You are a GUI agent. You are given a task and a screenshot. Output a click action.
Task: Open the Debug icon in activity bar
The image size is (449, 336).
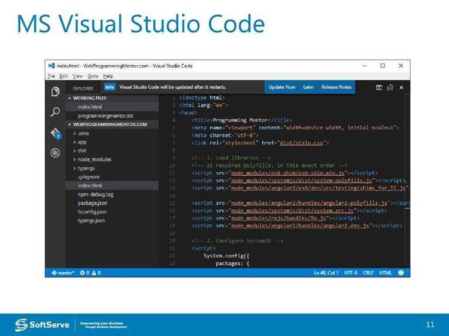pos(55,153)
